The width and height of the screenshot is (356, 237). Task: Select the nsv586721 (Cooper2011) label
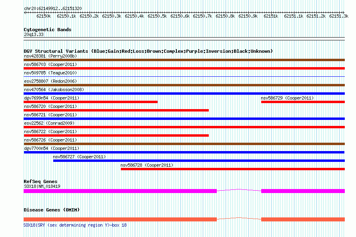pos(50,115)
